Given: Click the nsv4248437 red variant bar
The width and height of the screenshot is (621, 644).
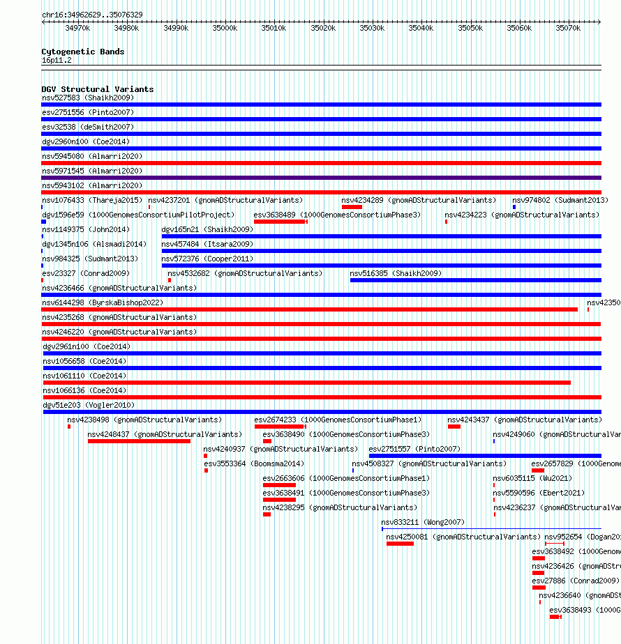Looking at the screenshot, I should tap(139, 441).
